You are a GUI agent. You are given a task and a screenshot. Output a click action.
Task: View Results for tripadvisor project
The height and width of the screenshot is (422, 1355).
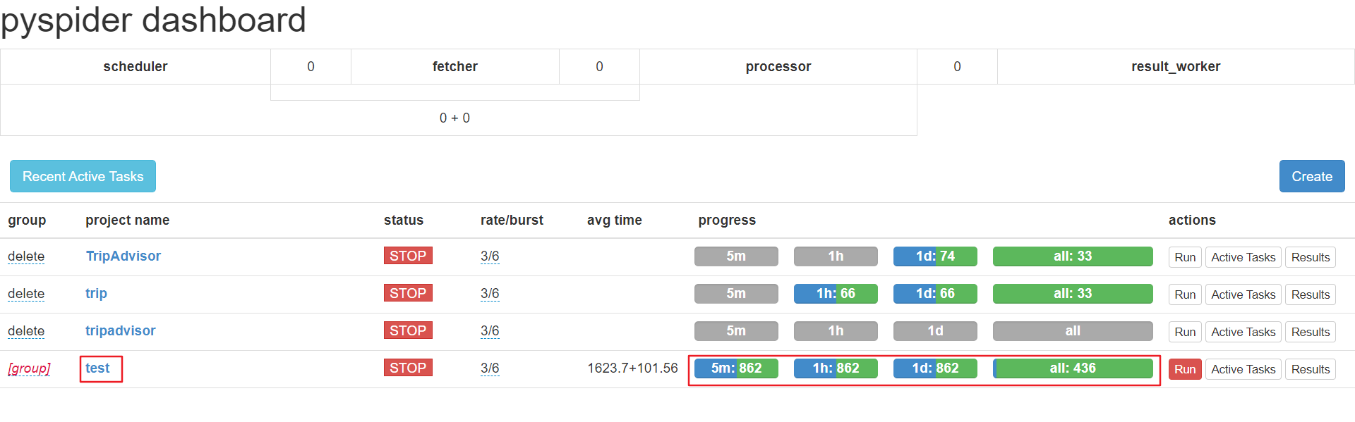(x=1311, y=332)
